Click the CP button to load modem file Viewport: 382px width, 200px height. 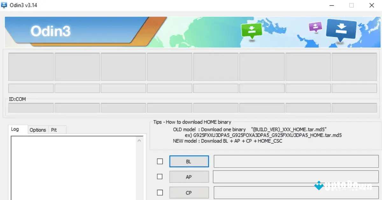(189, 192)
